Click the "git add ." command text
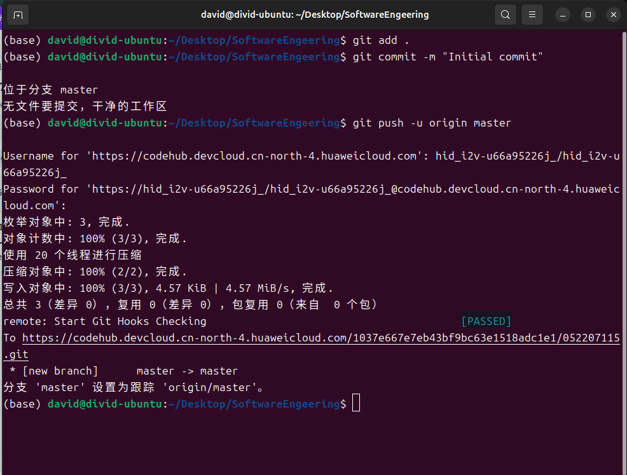The image size is (627, 475). pyautogui.click(x=381, y=40)
